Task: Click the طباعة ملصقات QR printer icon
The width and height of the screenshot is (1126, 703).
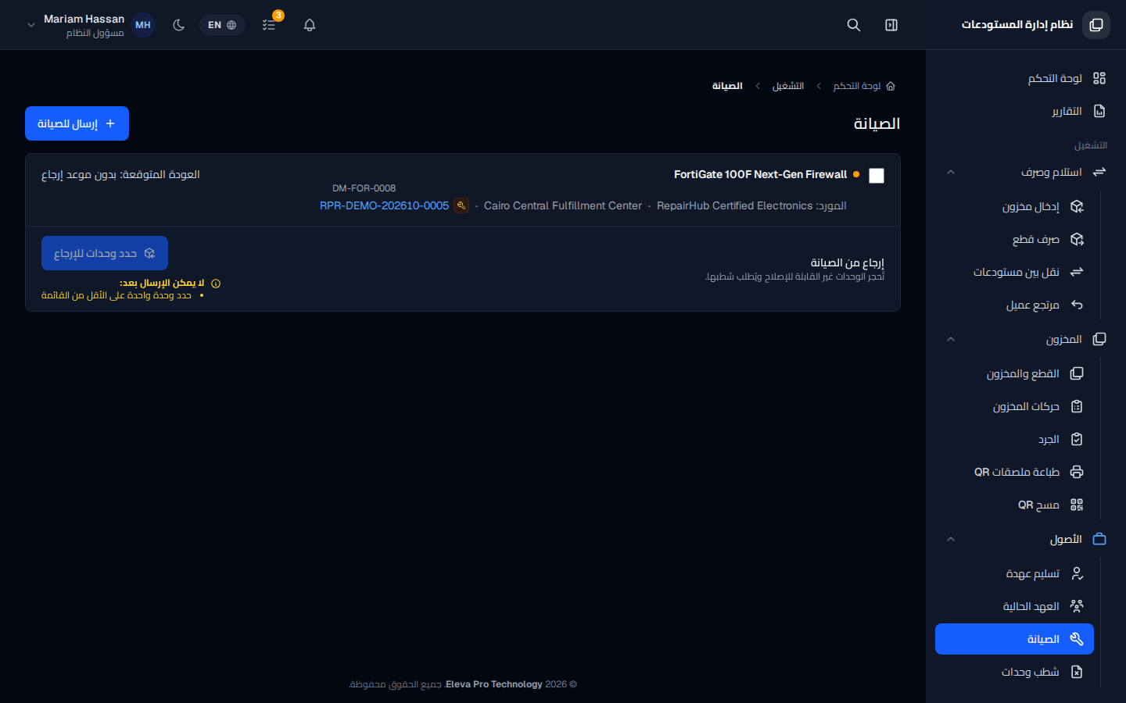Action: [1077, 472]
